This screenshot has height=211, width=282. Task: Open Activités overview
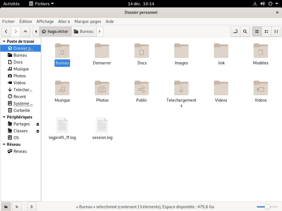(x=11, y=4)
